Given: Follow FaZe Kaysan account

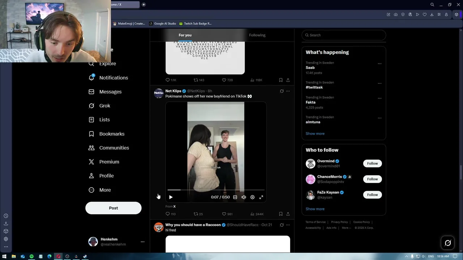Looking at the screenshot, I should coord(372,195).
